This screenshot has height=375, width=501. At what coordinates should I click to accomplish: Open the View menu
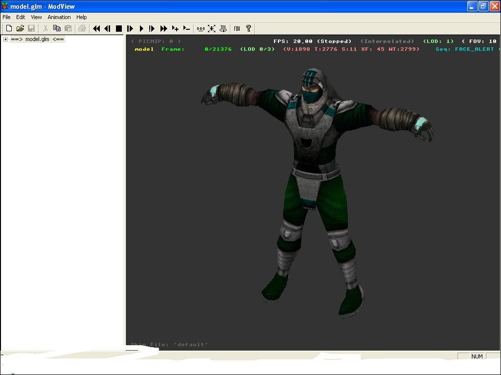click(36, 17)
